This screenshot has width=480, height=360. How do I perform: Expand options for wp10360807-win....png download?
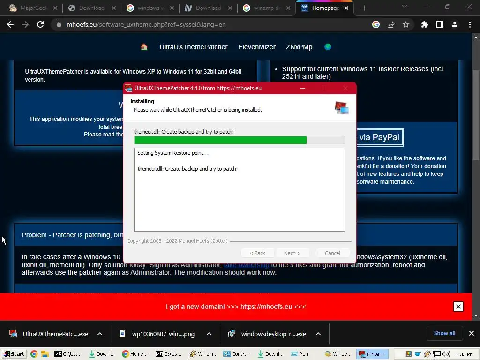pos(209,334)
